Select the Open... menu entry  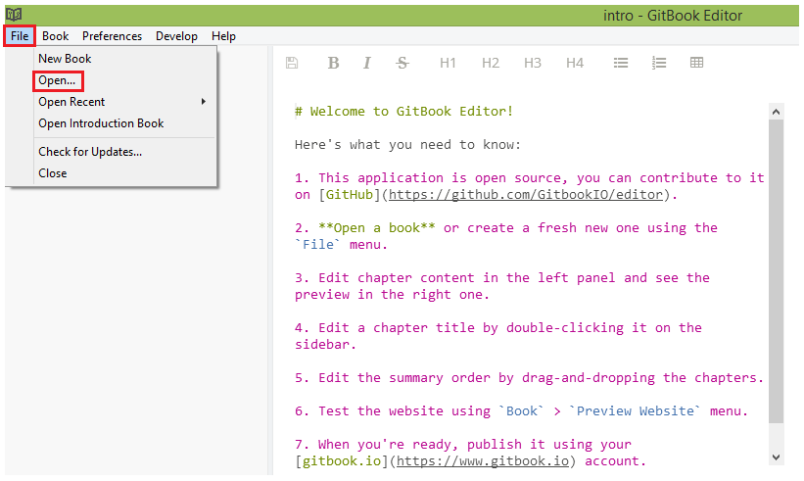(x=125, y=80)
